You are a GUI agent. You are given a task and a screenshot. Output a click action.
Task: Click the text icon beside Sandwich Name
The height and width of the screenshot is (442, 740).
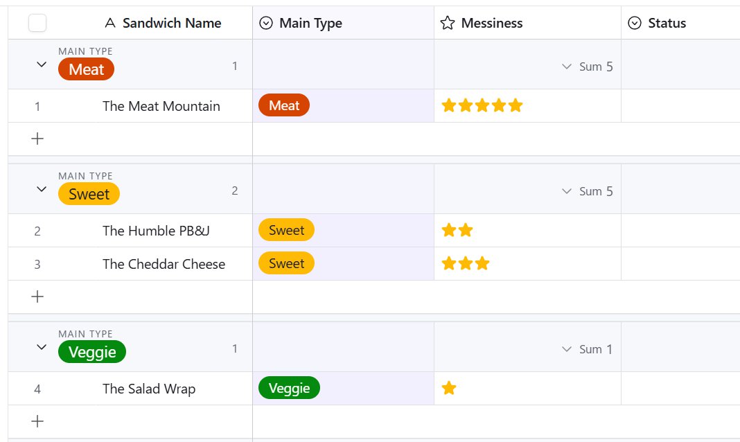110,24
